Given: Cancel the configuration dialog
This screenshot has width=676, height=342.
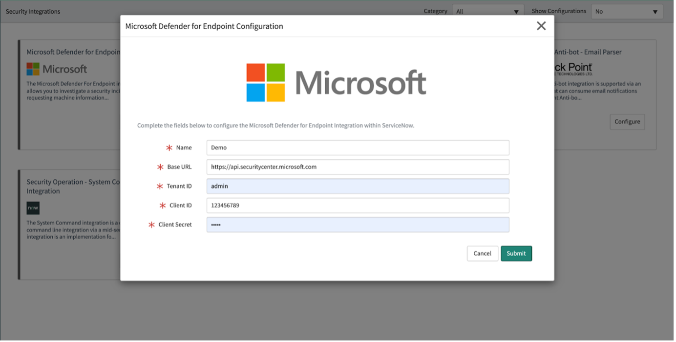Looking at the screenshot, I should (x=482, y=253).
